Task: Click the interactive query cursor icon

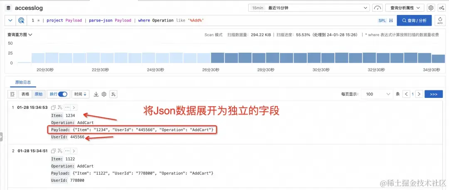Action: coord(21,20)
